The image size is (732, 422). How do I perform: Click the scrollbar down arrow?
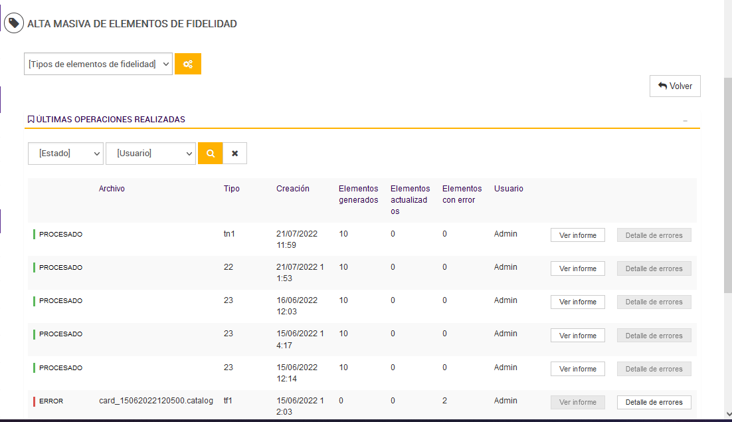pyautogui.click(x=728, y=414)
